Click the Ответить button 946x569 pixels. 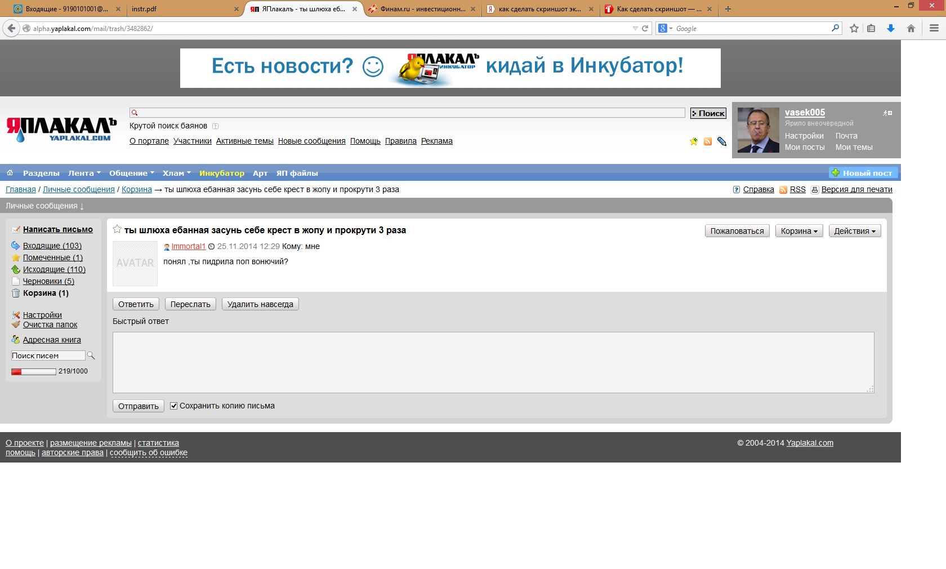click(136, 304)
